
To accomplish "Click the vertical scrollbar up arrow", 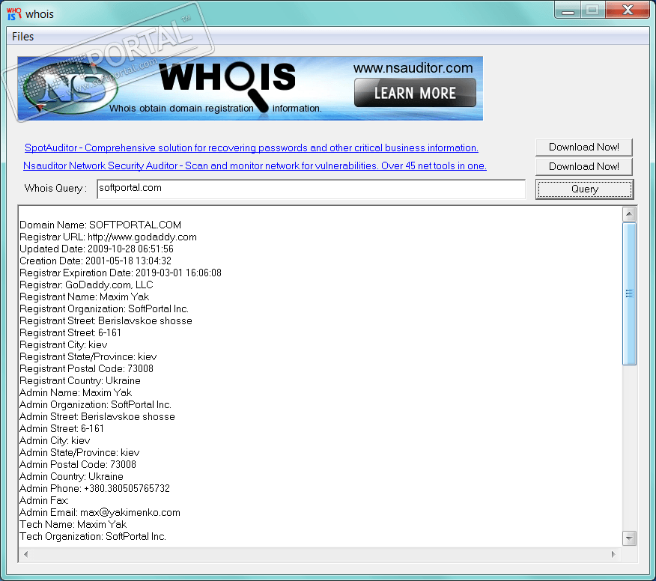I will coord(629,214).
